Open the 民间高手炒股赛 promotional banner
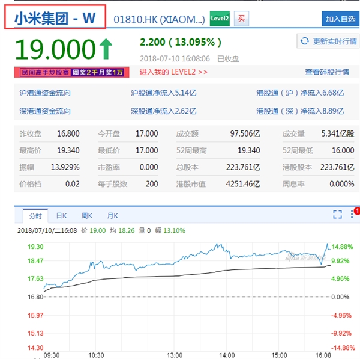Screen dimensions: 360x359 (72, 72)
